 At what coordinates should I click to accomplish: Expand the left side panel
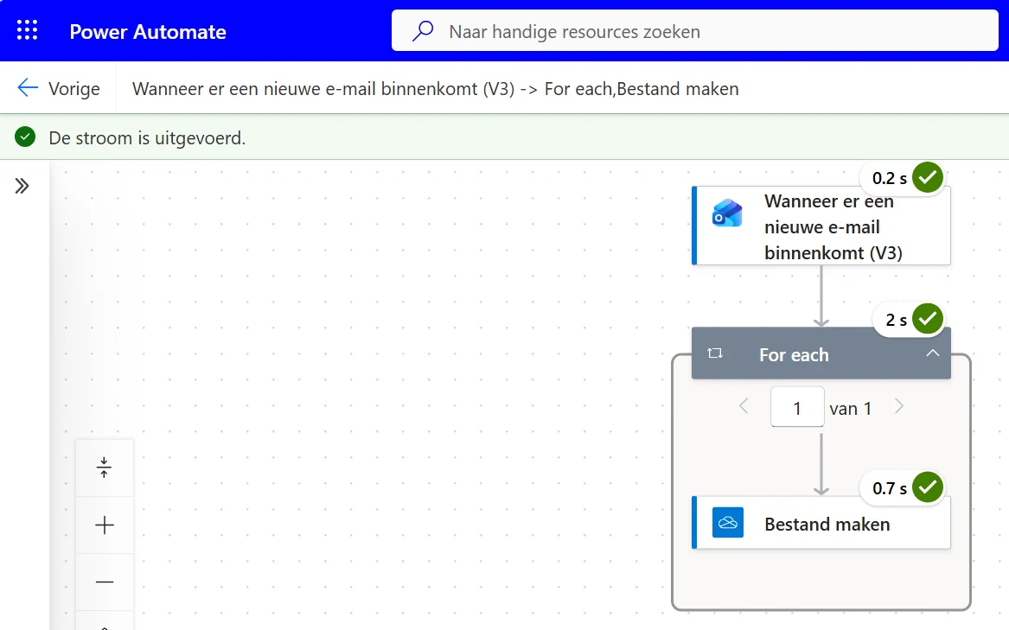click(x=22, y=186)
